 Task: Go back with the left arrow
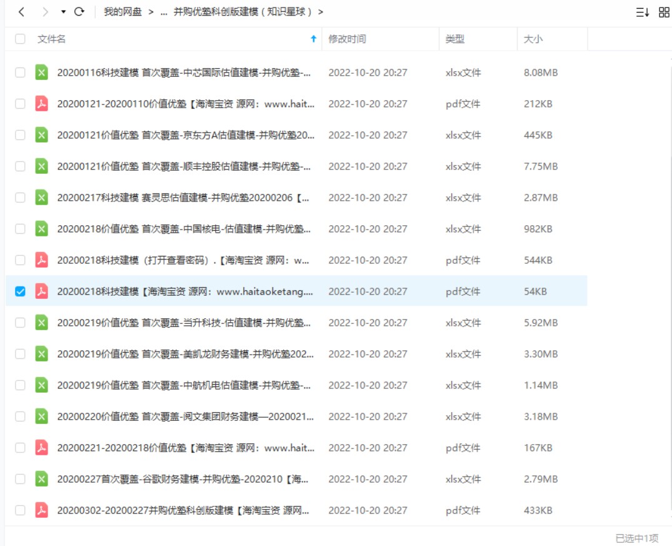coord(21,12)
